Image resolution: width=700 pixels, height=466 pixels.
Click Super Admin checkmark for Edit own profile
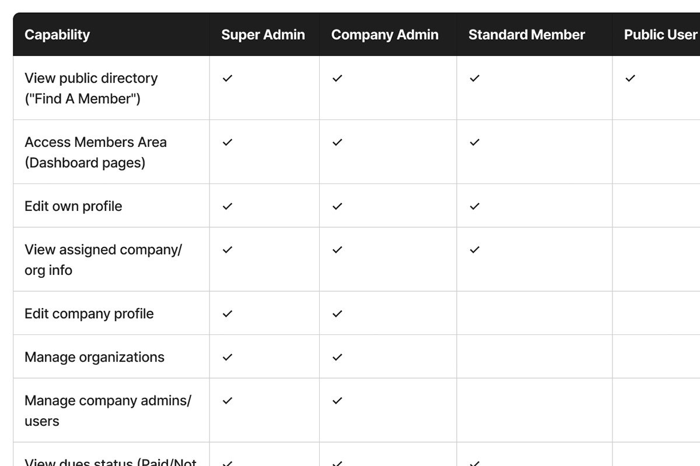[228, 206]
